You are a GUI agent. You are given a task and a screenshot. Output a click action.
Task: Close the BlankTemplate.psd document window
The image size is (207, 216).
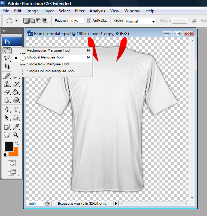pyautogui.click(x=189, y=34)
